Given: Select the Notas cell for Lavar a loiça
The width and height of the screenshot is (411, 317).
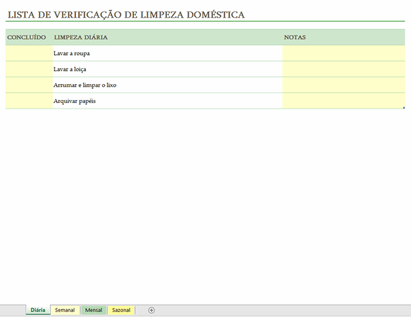Looking at the screenshot, I should pos(343,69).
